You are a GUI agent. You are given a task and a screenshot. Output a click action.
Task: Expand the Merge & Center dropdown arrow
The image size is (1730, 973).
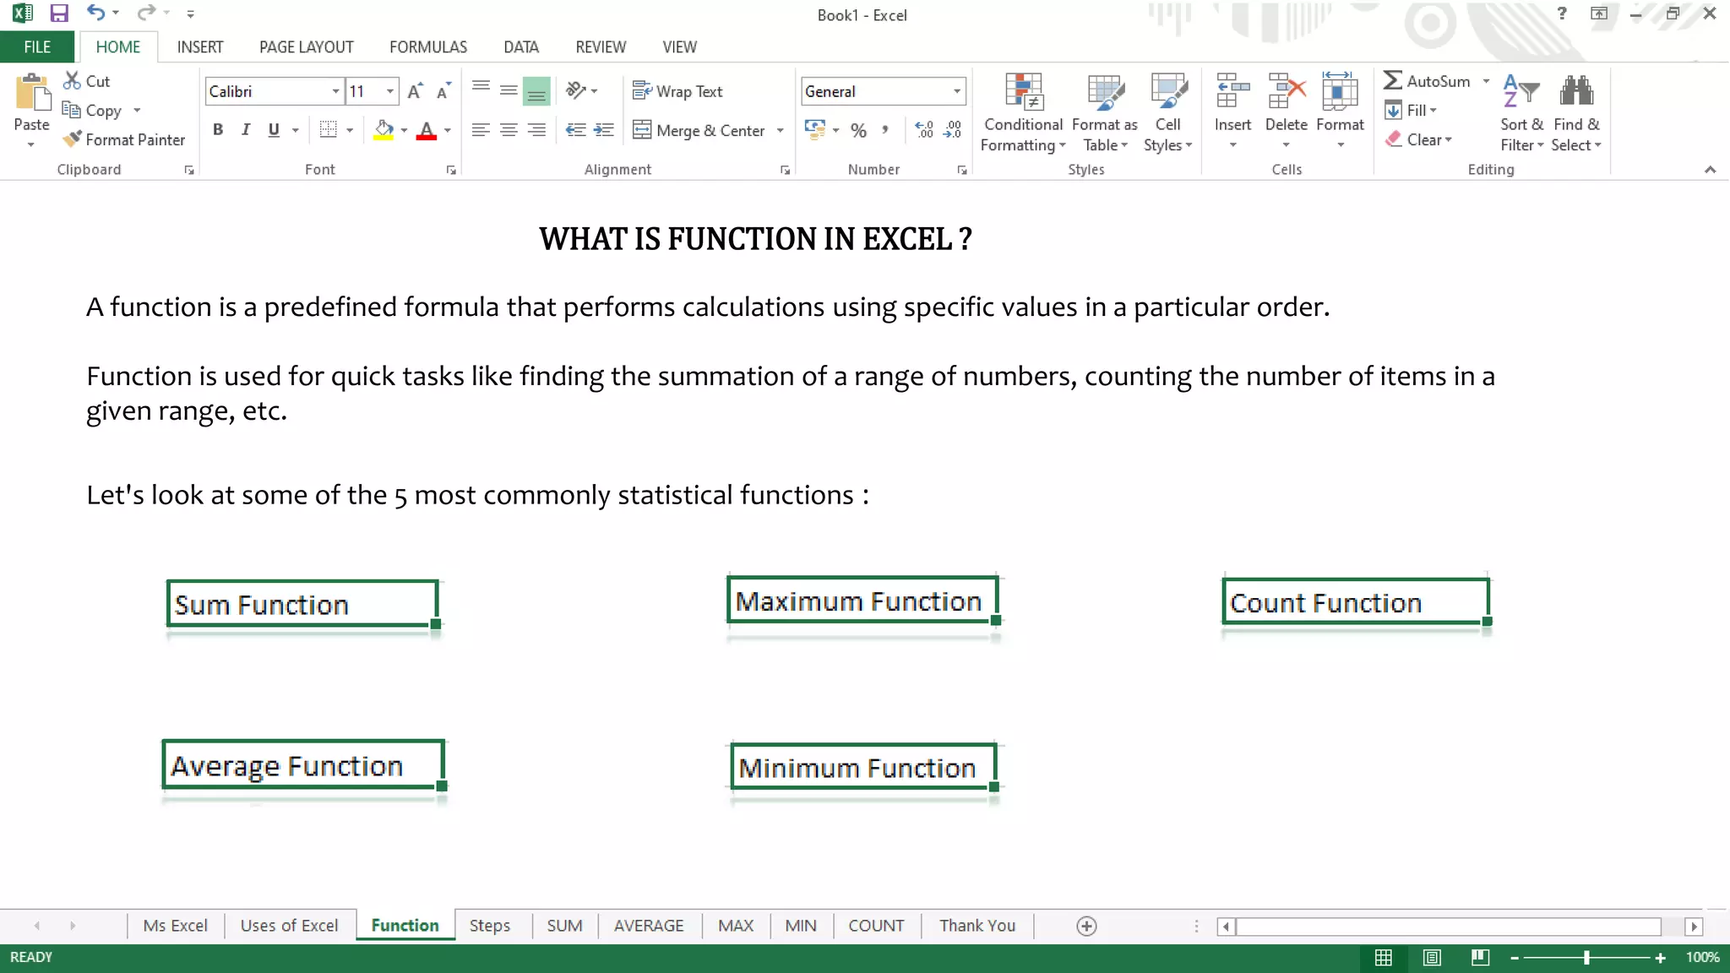pyautogui.click(x=780, y=131)
